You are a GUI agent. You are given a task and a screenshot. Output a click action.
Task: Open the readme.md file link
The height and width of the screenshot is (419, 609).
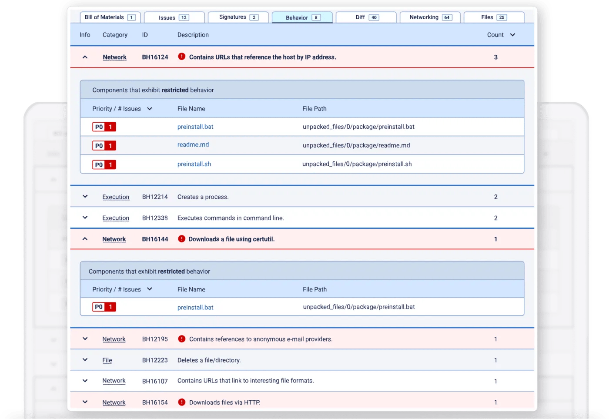coord(193,145)
